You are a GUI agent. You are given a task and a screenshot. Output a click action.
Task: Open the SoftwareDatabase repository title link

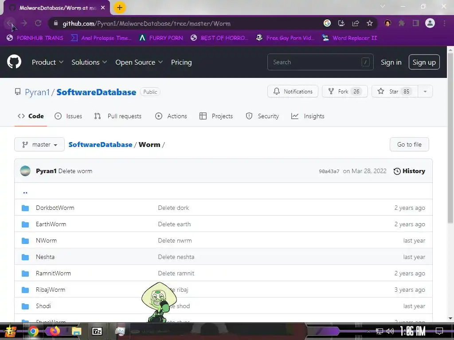96,92
